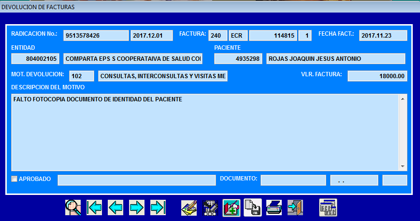Click the MOT. DEVOLUCION label
The height and width of the screenshot is (221, 420).
tap(38, 74)
